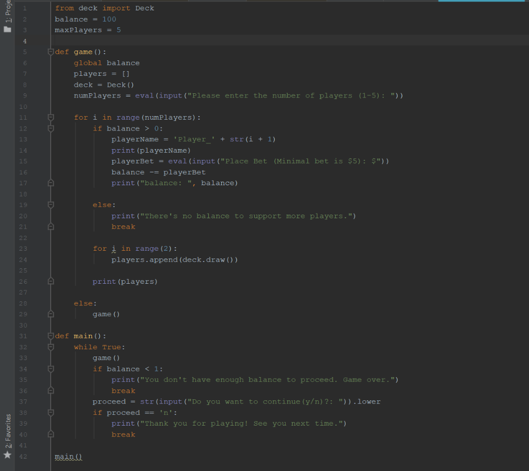Viewport: 529px width, 471px height.
Task: Click the 'break' keyword on line 40
Action: (123, 434)
